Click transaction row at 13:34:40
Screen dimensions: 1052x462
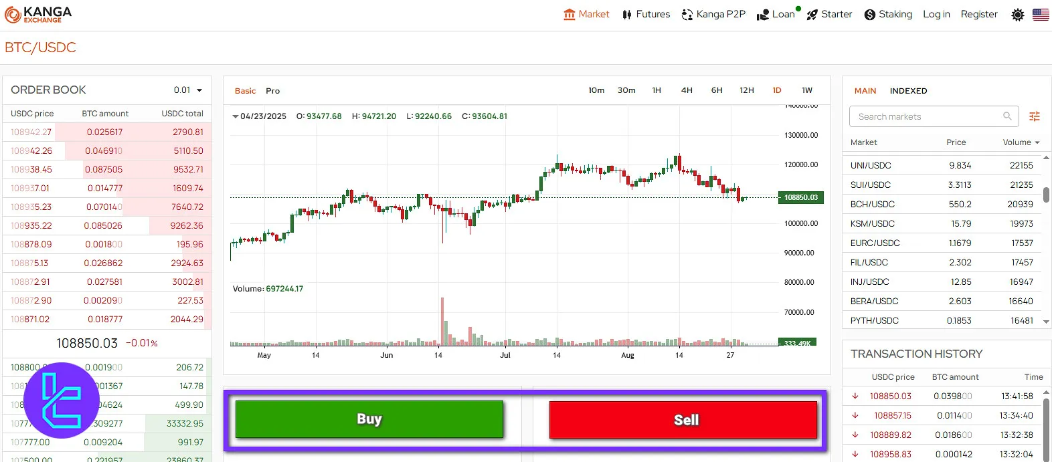pyautogui.click(x=942, y=415)
